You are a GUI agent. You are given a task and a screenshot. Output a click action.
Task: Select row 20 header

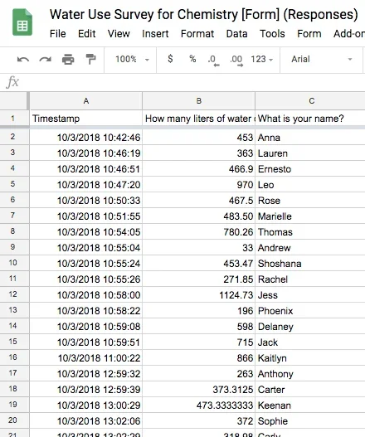tap(14, 420)
